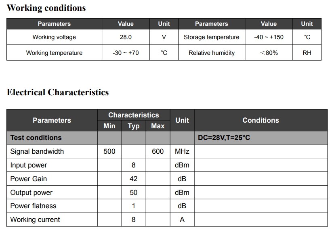Select the Signal bandwidth minimum value 500
Image resolution: width=334 pixels, height=230 pixels.
click(109, 151)
